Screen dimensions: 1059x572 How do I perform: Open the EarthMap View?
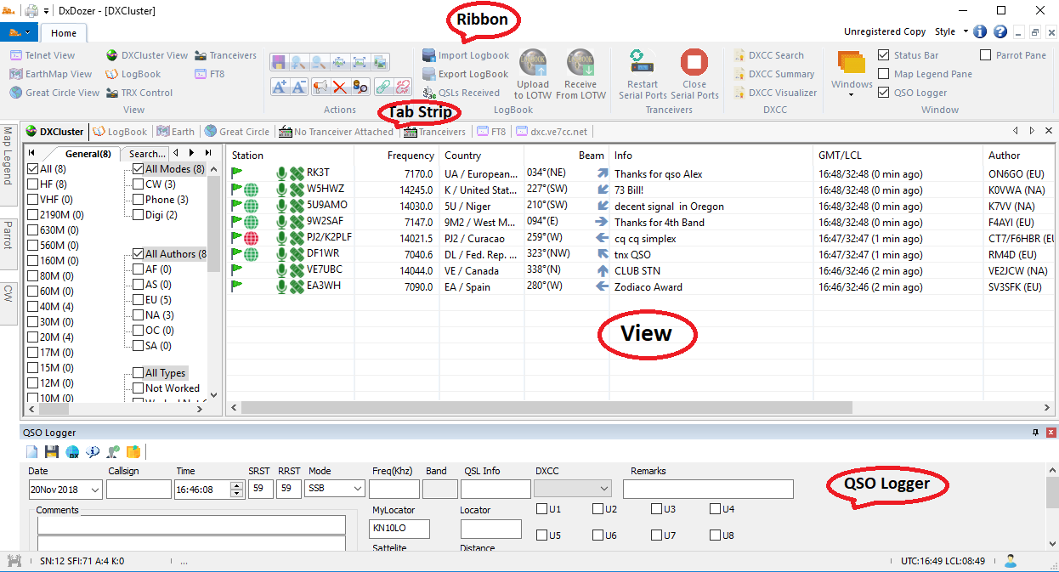click(51, 74)
